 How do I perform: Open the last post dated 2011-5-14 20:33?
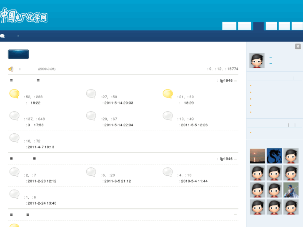(x=119, y=103)
